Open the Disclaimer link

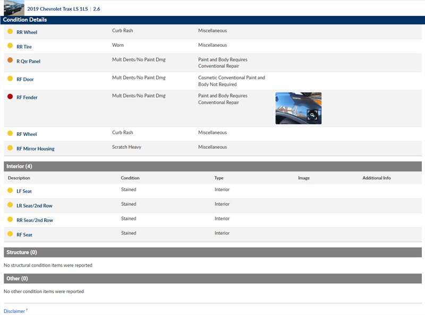(14, 311)
